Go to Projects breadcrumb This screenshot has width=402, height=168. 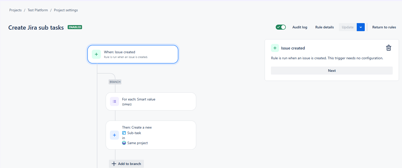coord(15,10)
